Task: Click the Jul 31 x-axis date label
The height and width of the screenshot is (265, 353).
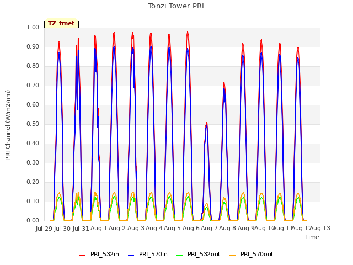Action: (x=81, y=229)
